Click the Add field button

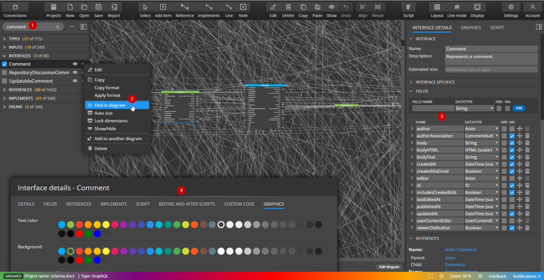tap(518, 108)
